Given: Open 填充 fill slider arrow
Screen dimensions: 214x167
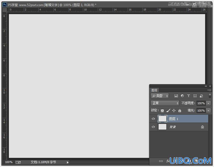Looking at the screenshot, I should 209,111.
